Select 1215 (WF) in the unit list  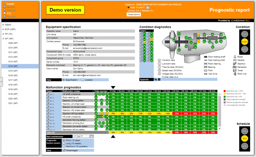[13, 71]
